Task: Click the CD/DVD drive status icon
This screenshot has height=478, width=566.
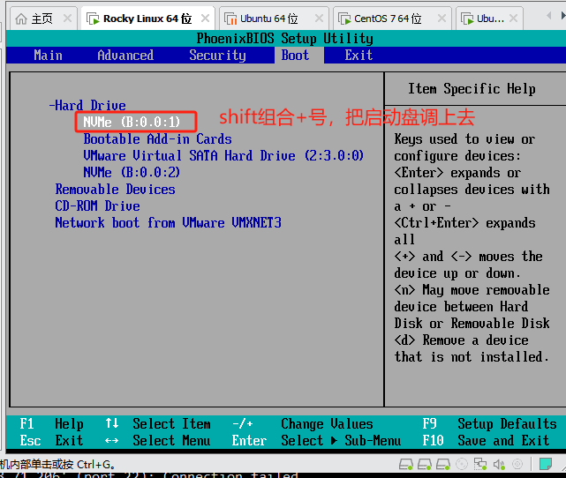Action: point(462,464)
